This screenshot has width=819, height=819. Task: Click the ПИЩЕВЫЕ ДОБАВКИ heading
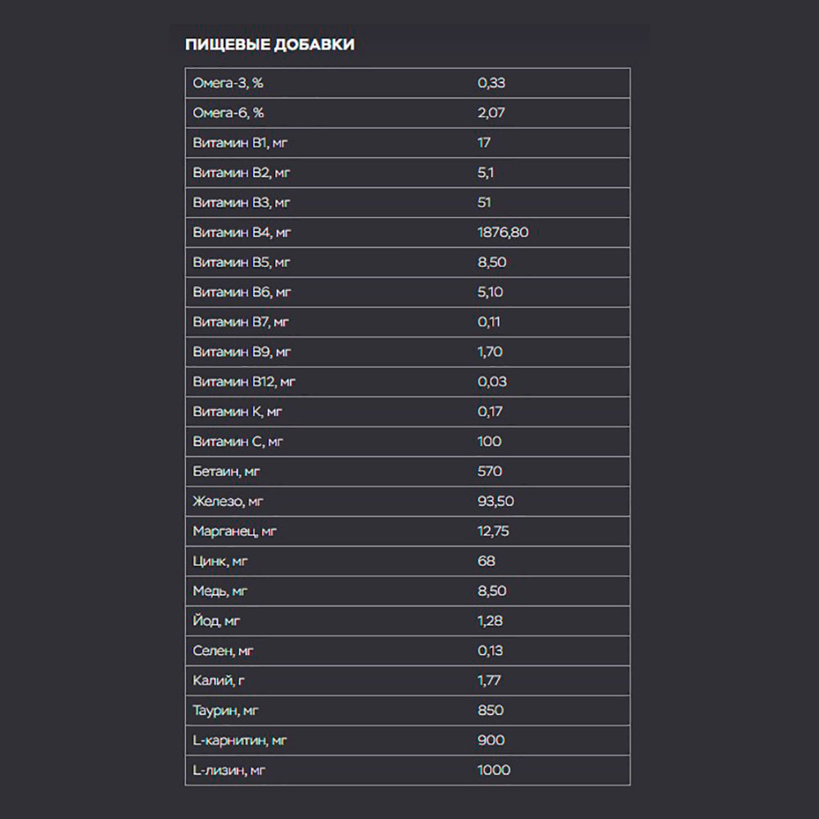coord(269,44)
